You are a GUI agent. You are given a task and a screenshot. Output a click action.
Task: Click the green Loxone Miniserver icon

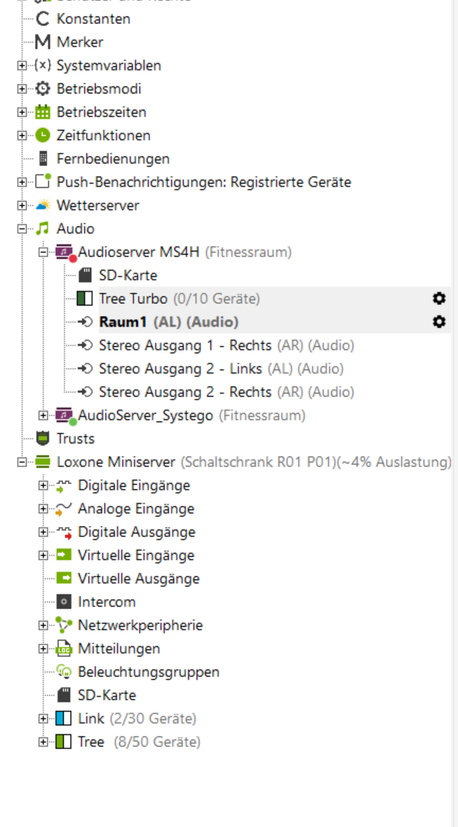(x=42, y=462)
